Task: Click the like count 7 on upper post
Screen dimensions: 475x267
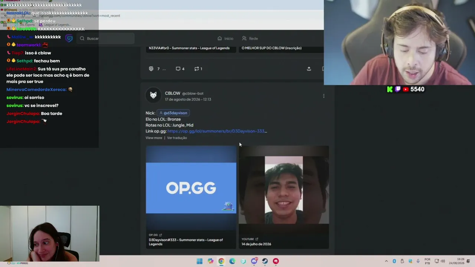Action: (x=158, y=69)
